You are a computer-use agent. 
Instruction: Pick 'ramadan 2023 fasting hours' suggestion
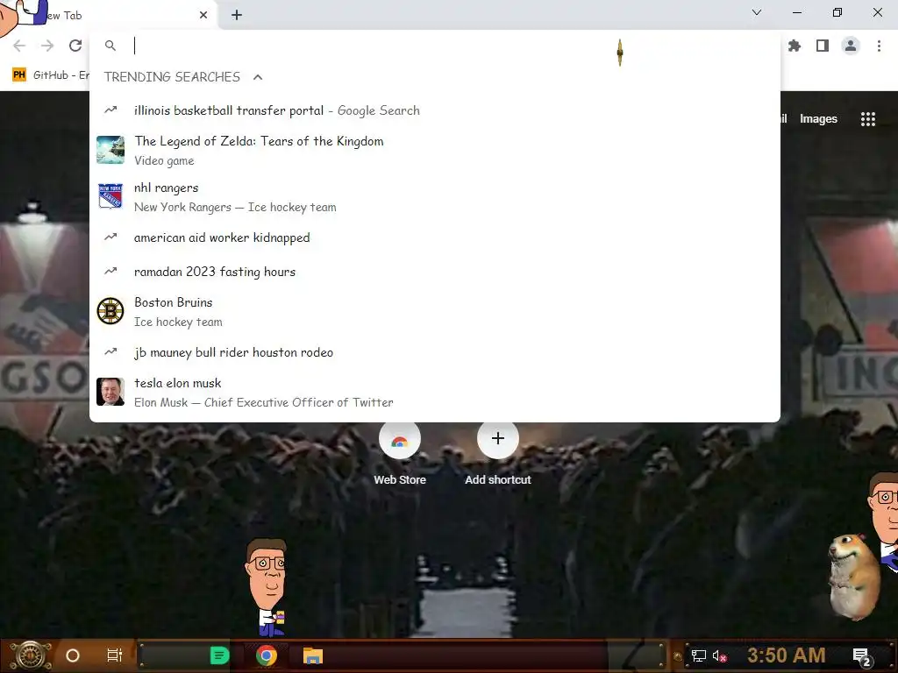[x=435, y=272]
